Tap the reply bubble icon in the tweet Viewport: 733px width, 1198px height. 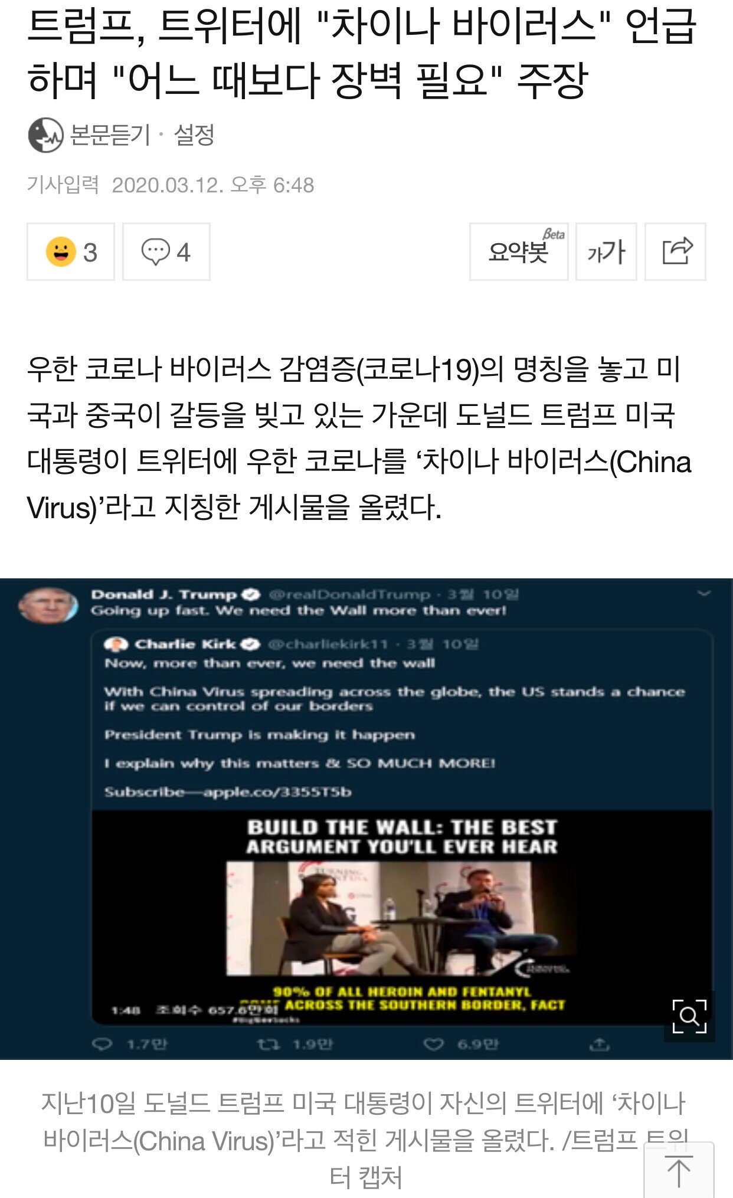(x=102, y=1045)
